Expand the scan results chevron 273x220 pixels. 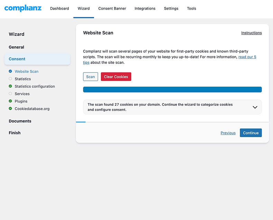[x=255, y=107]
